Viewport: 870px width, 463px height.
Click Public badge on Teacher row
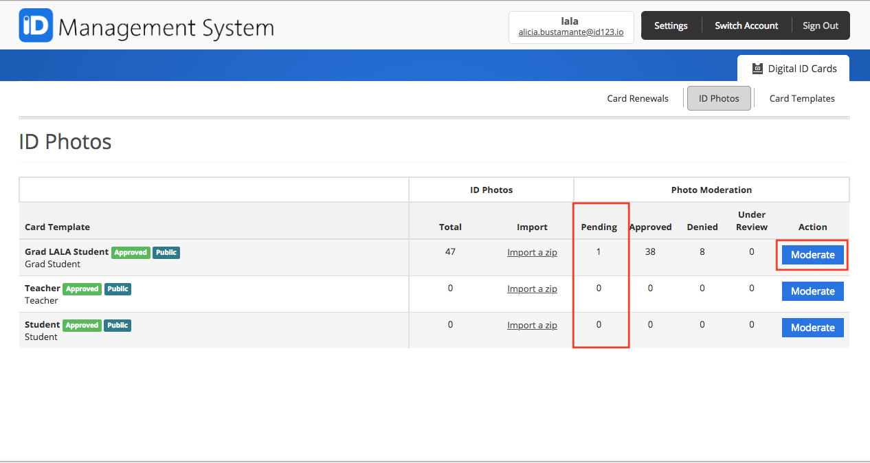[118, 289]
